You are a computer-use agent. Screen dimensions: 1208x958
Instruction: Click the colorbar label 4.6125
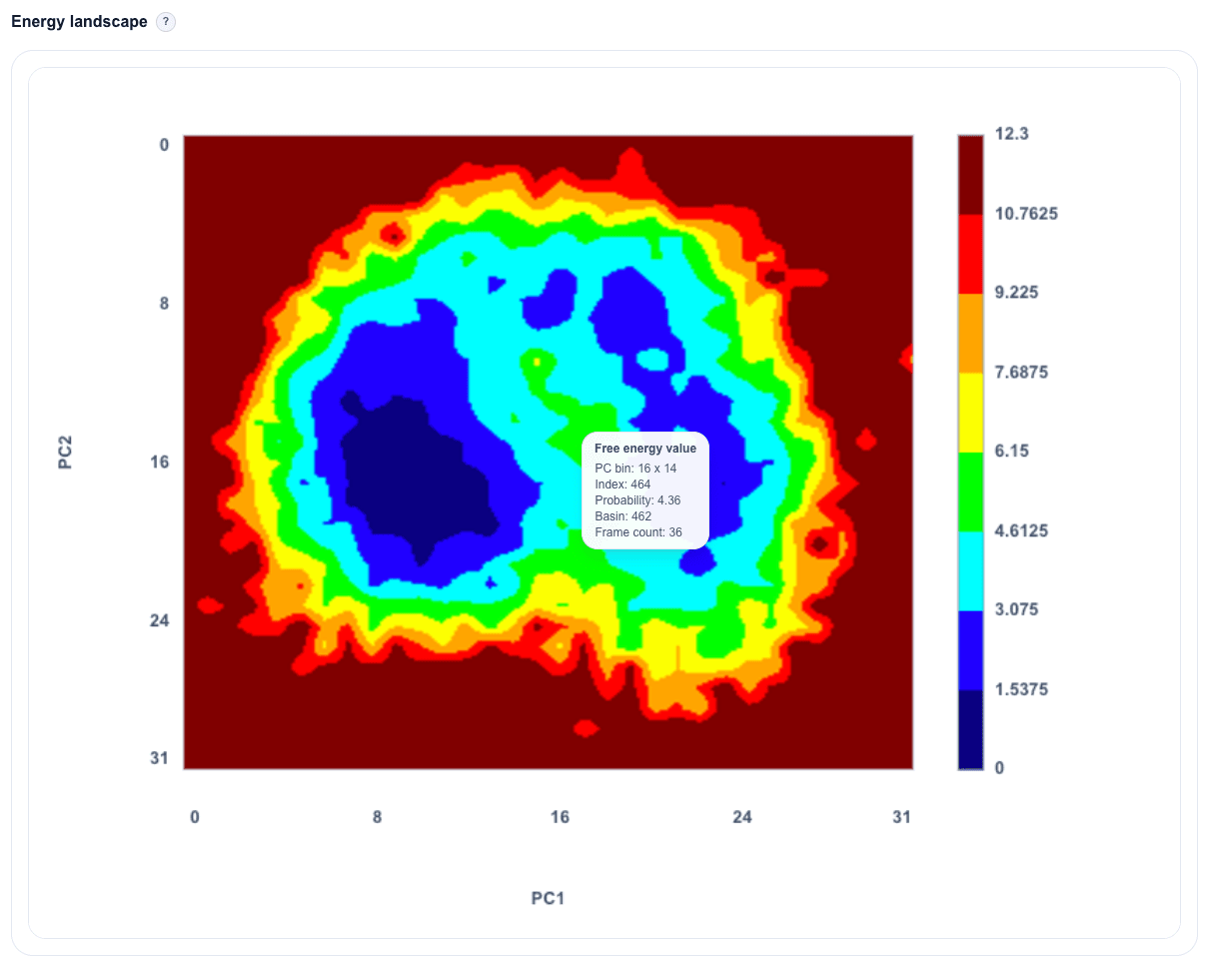[1022, 530]
